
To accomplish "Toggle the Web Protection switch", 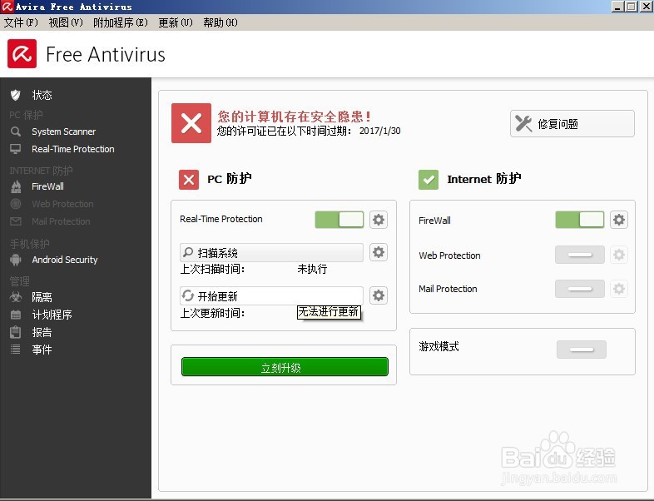I will 580,255.
